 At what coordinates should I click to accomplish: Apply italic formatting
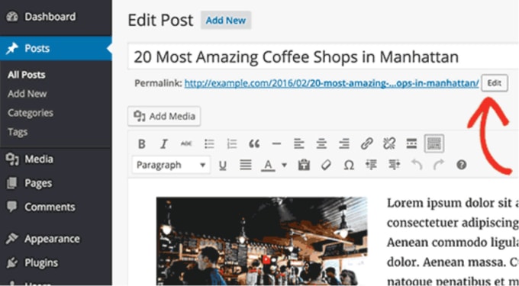click(x=164, y=144)
